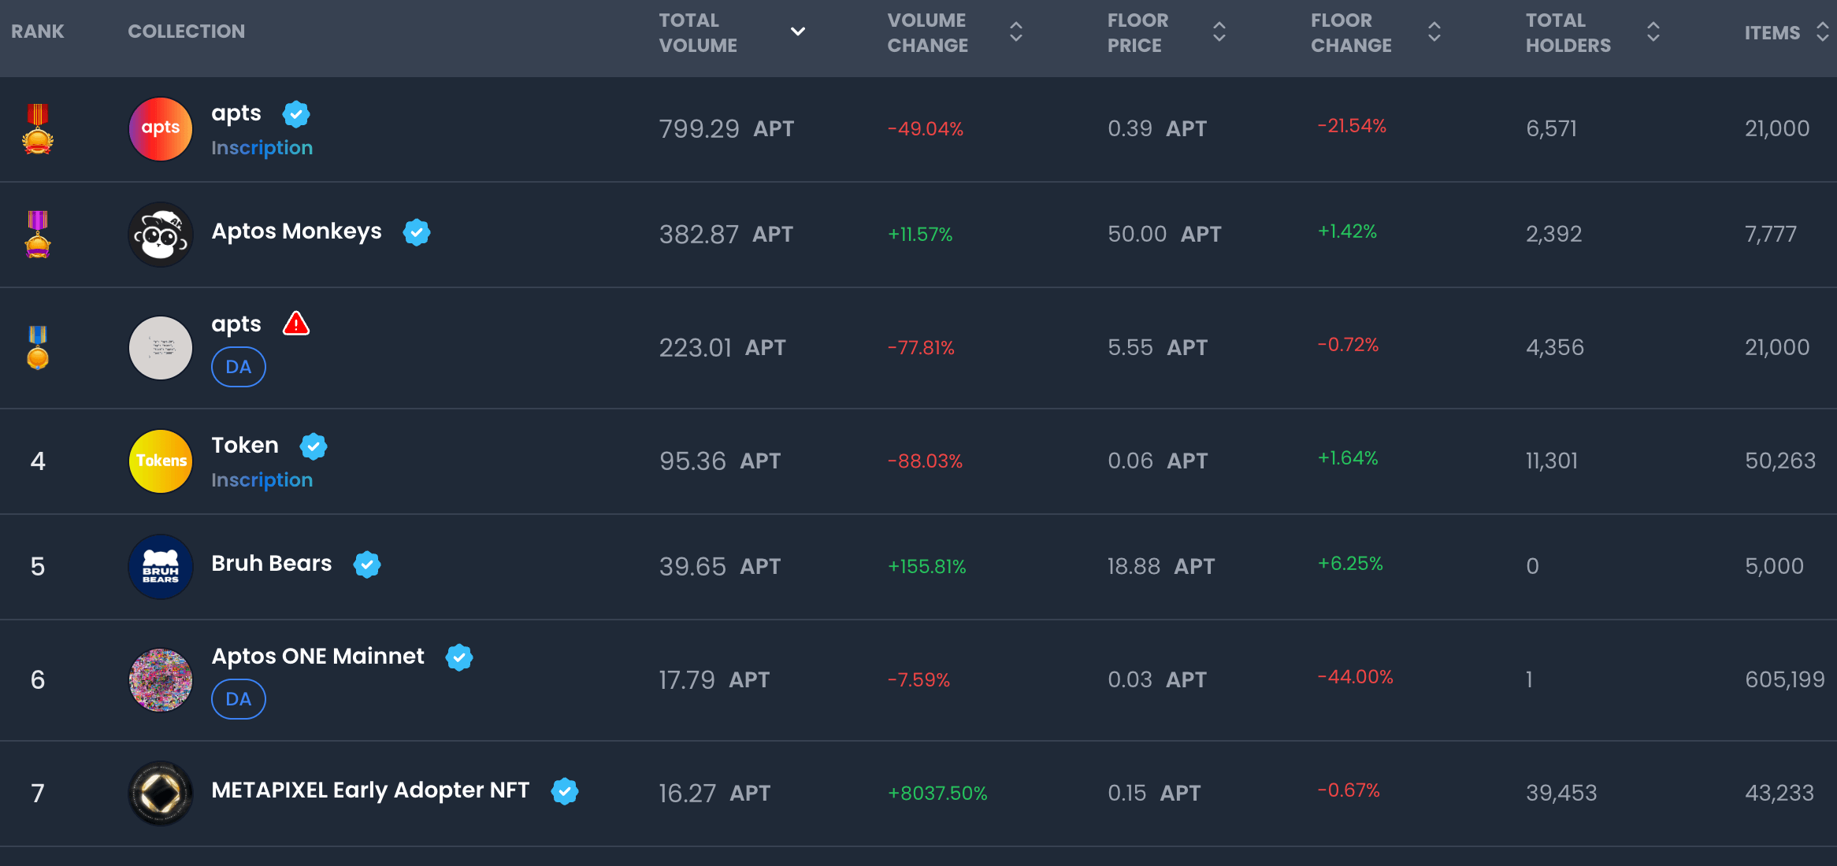The height and width of the screenshot is (866, 1837).
Task: Click verified checkmark beside Bruh Bears
Action: coord(367,564)
